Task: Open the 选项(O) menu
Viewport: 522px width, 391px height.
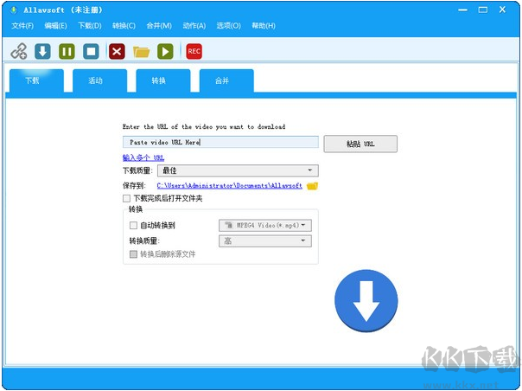Action: tap(228, 26)
